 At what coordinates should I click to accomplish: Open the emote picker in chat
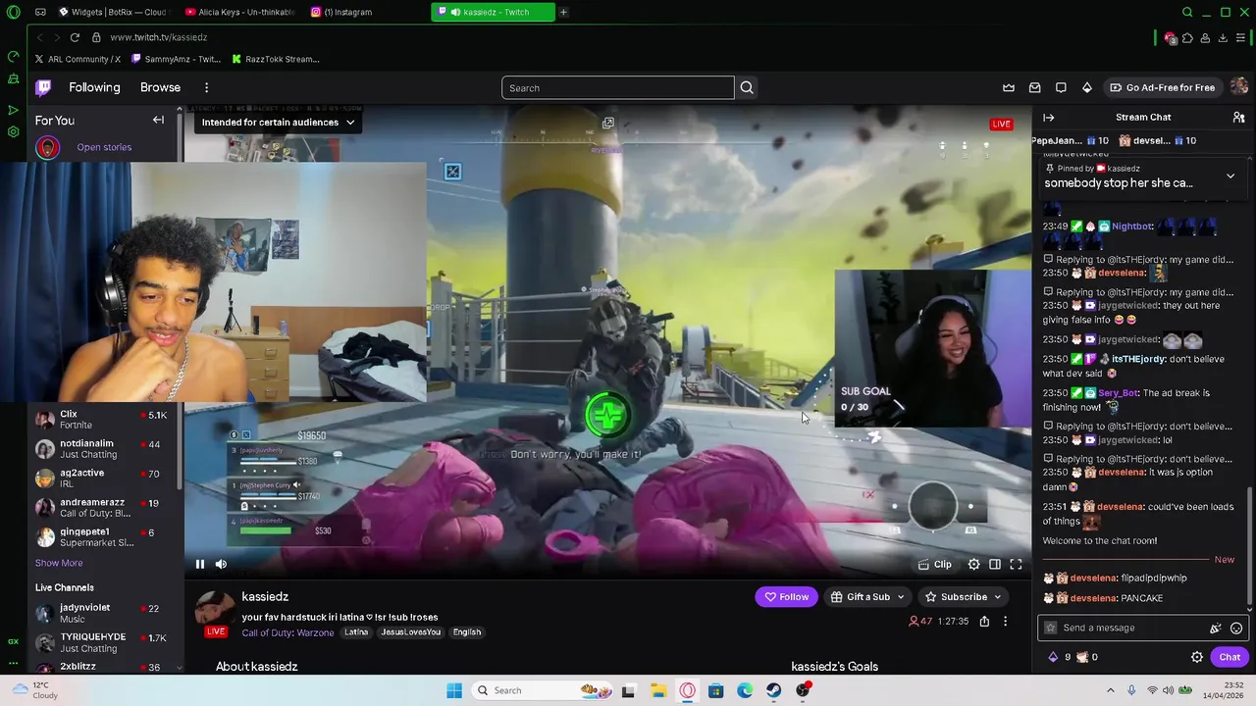pos(1236,629)
